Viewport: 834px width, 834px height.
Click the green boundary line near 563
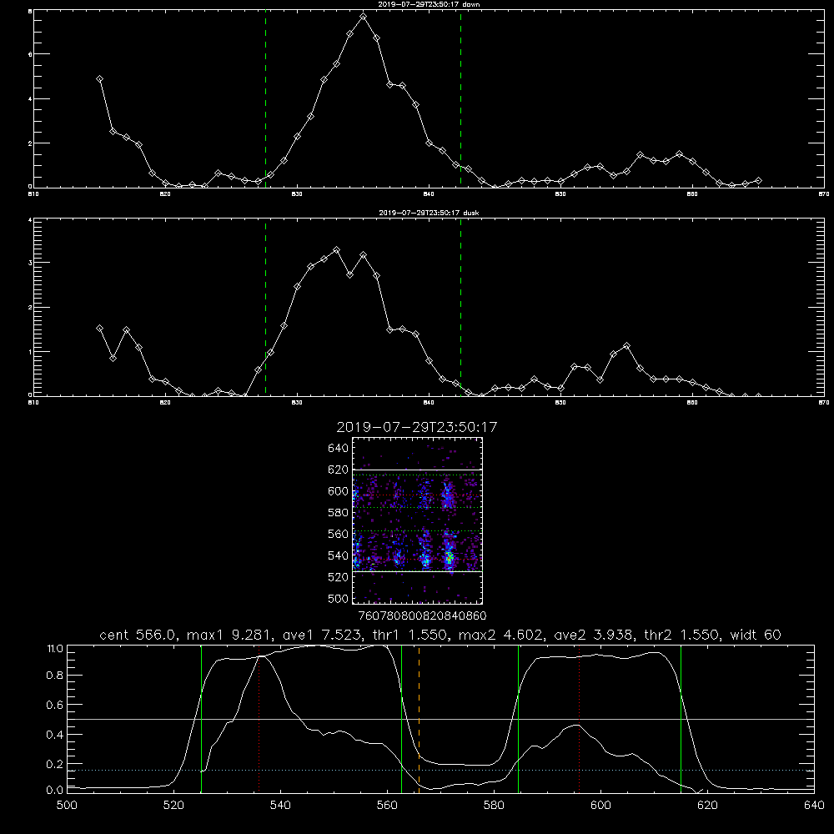pos(402,718)
